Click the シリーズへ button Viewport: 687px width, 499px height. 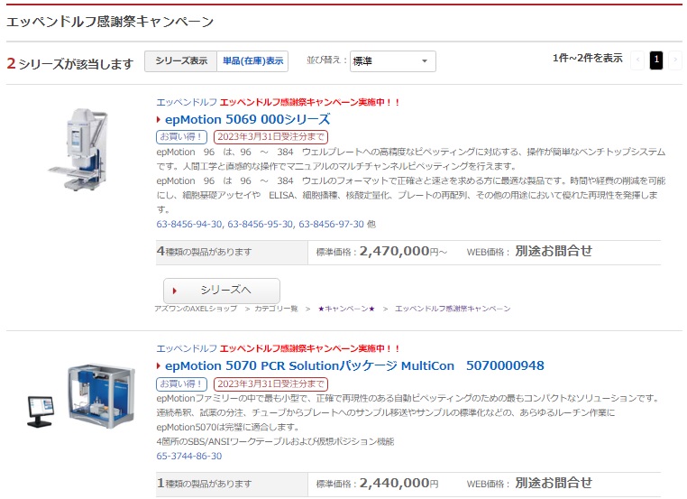coord(222,291)
